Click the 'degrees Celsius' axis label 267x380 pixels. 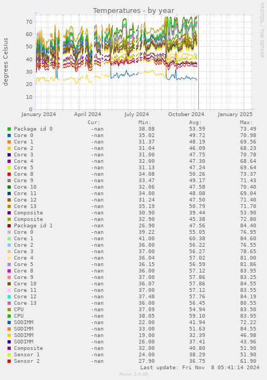click(5, 62)
